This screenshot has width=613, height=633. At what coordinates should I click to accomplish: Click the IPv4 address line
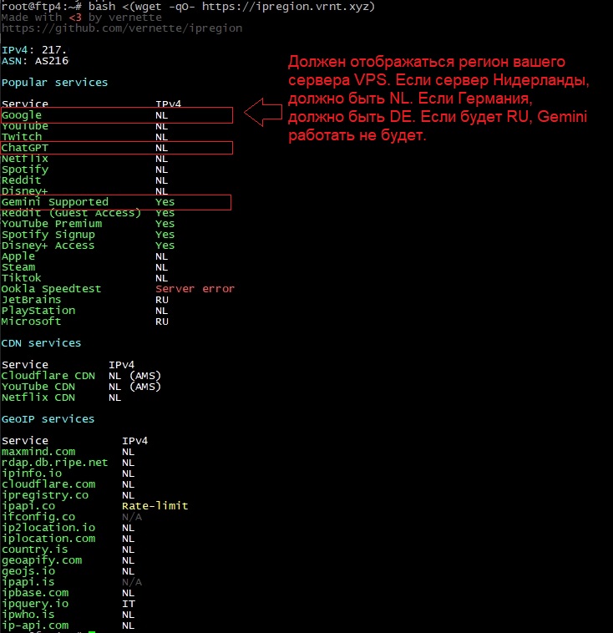pyautogui.click(x=35, y=50)
